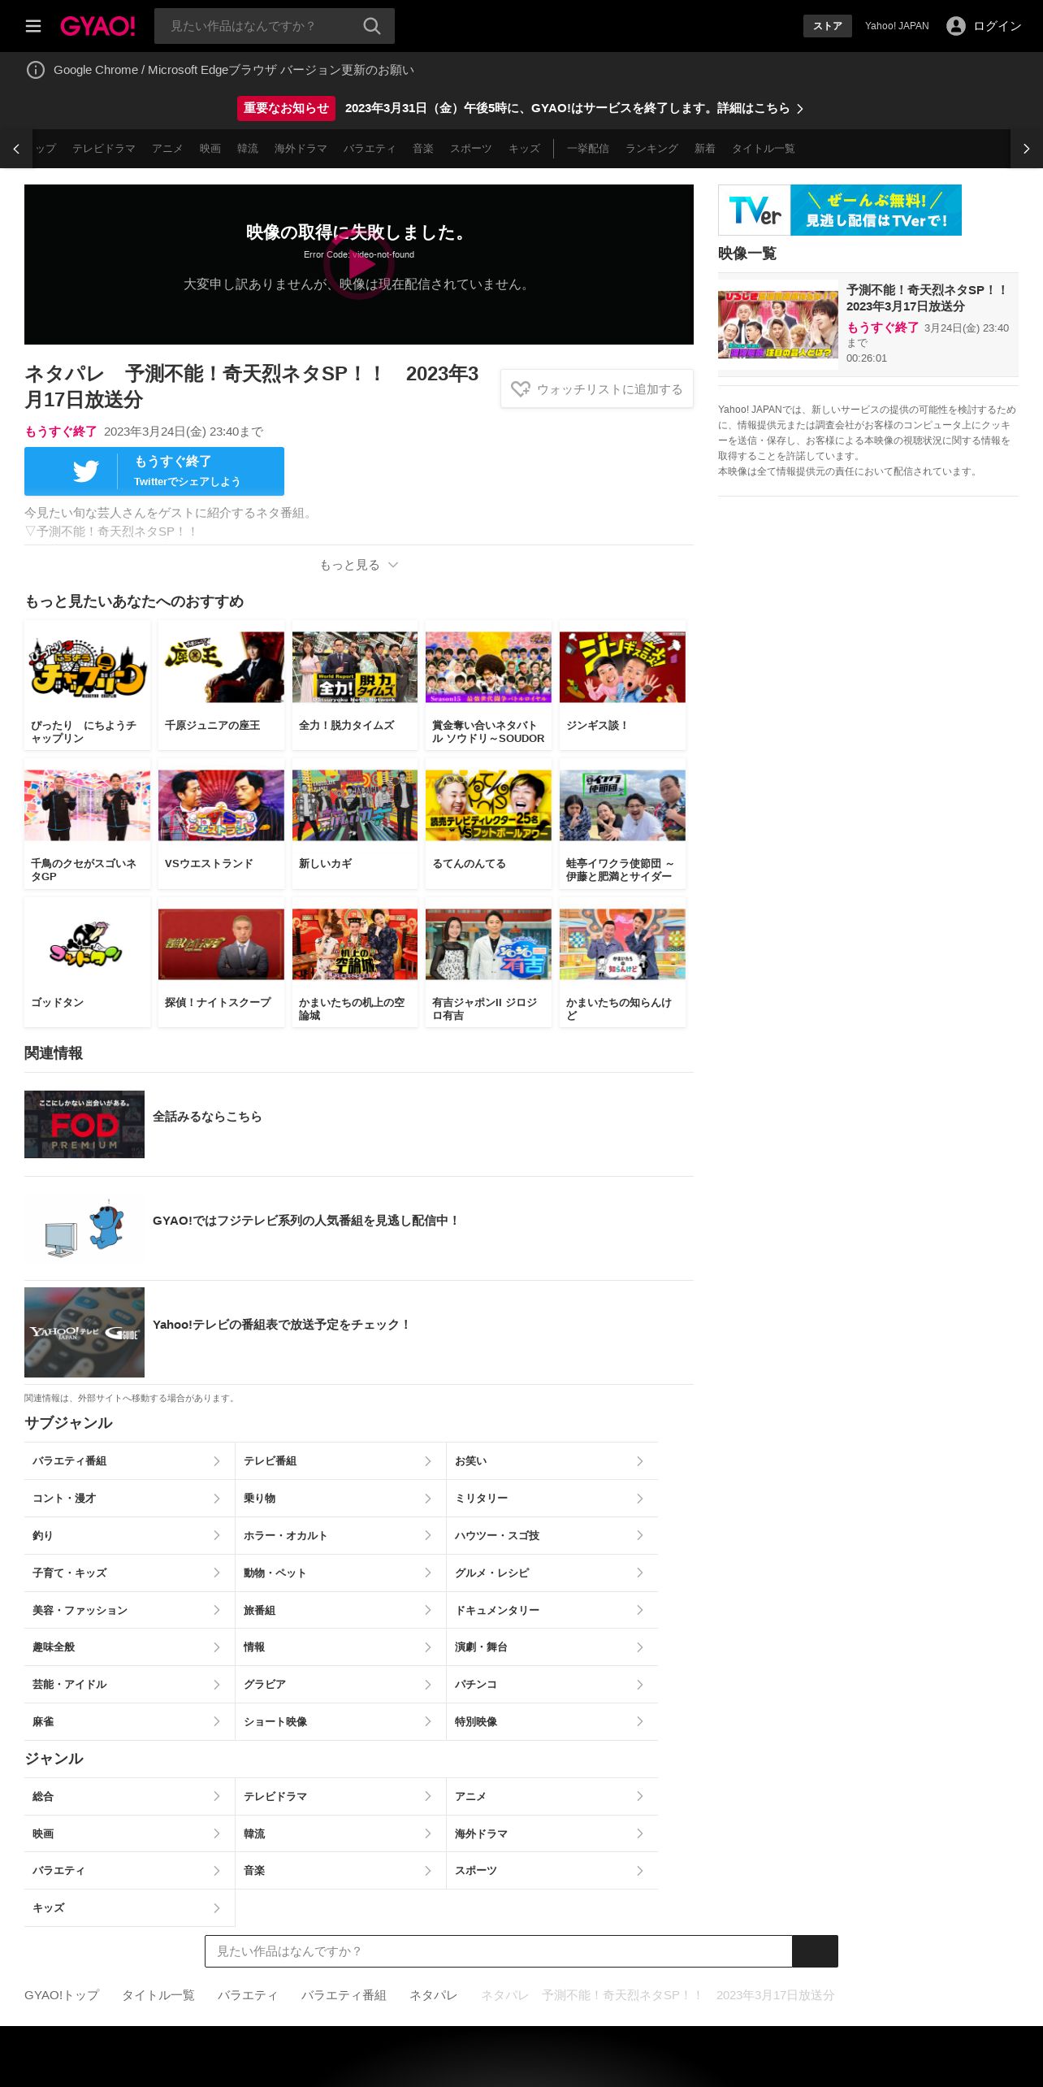Screen dimensions: 1043x2087
Task: Open 海外ドラマ genre row
Action: [x=552, y=1833]
